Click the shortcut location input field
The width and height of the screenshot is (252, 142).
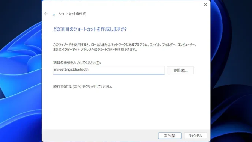coord(109,70)
